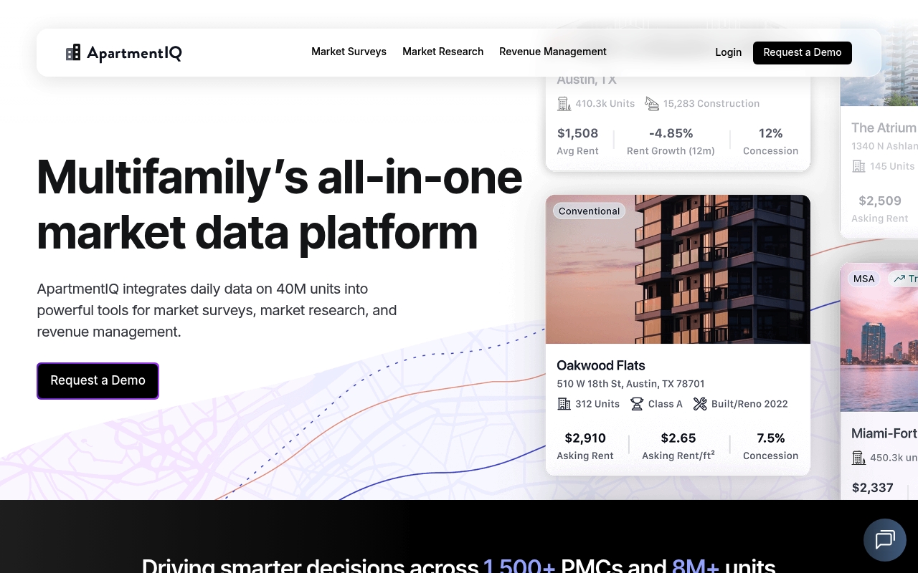The height and width of the screenshot is (573, 918).
Task: Click the 7.5% Concession value
Action: pyautogui.click(x=771, y=438)
